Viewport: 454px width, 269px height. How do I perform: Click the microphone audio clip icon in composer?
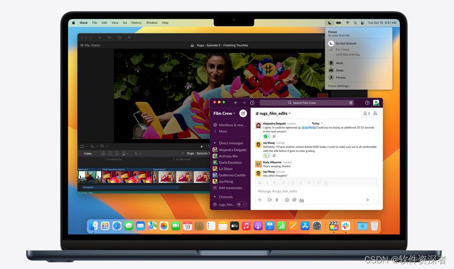click(277, 199)
